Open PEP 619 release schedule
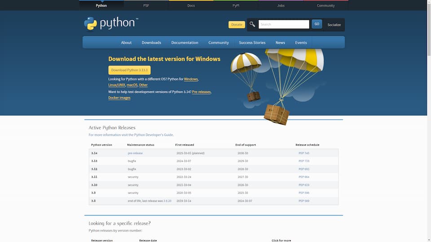 pyautogui.click(x=304, y=185)
